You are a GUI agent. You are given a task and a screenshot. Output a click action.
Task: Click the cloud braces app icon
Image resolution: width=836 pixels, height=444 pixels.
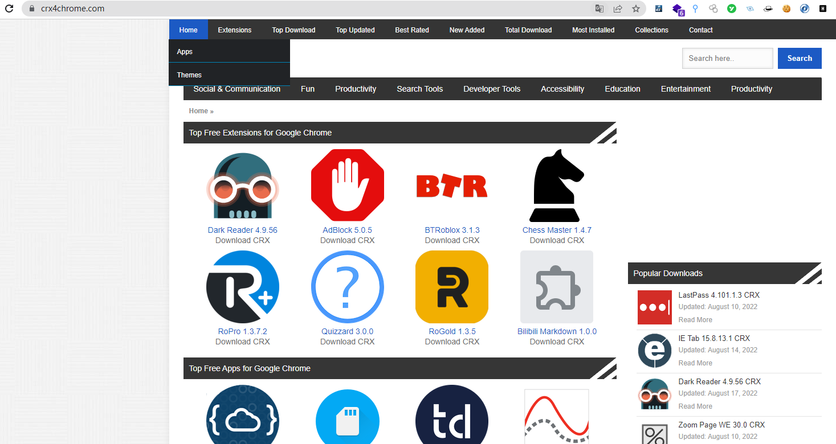[x=243, y=415]
